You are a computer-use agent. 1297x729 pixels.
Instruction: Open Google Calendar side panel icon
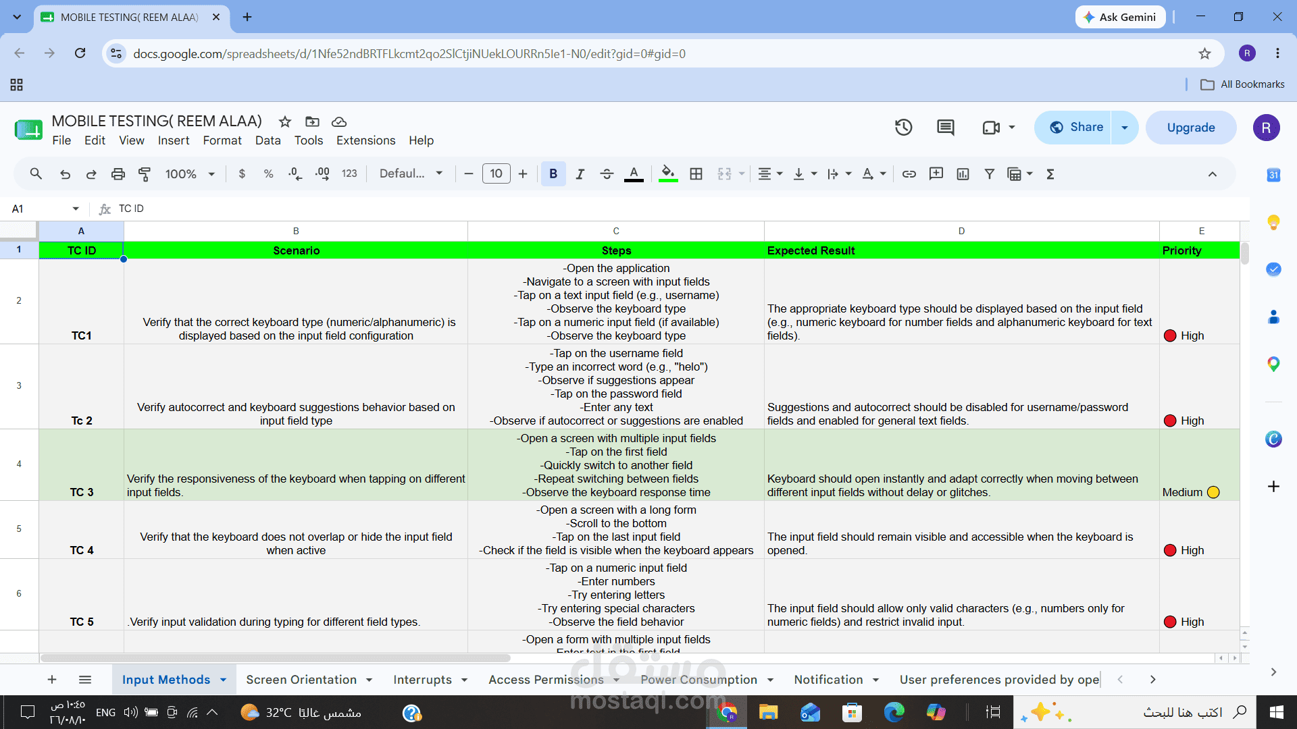tap(1273, 175)
